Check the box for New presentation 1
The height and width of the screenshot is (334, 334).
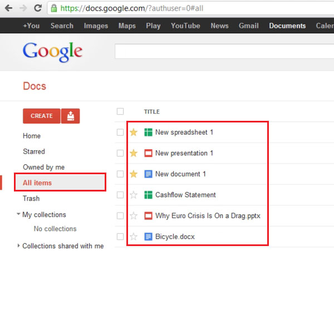pyautogui.click(x=120, y=153)
